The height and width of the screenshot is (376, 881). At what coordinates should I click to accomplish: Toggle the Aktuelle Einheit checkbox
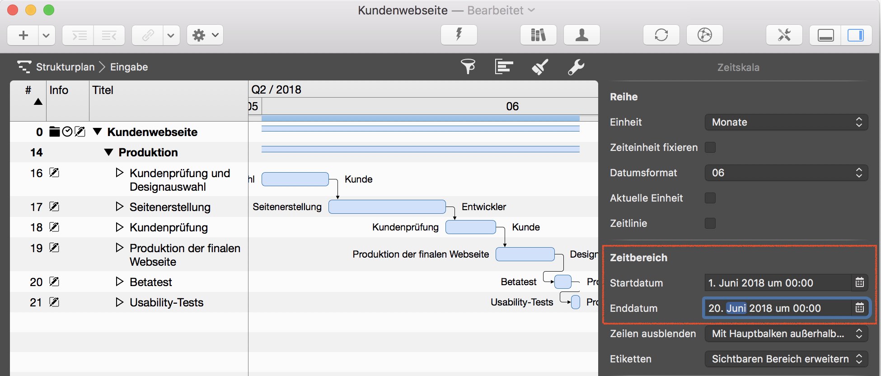coord(710,198)
